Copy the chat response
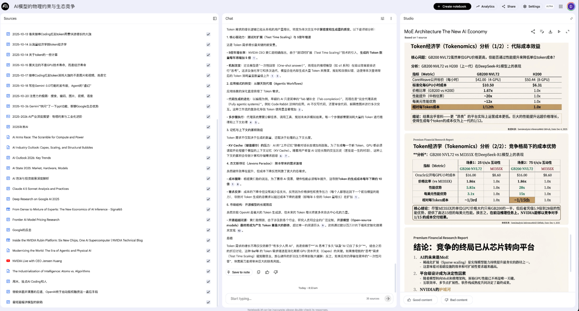 coord(258,272)
